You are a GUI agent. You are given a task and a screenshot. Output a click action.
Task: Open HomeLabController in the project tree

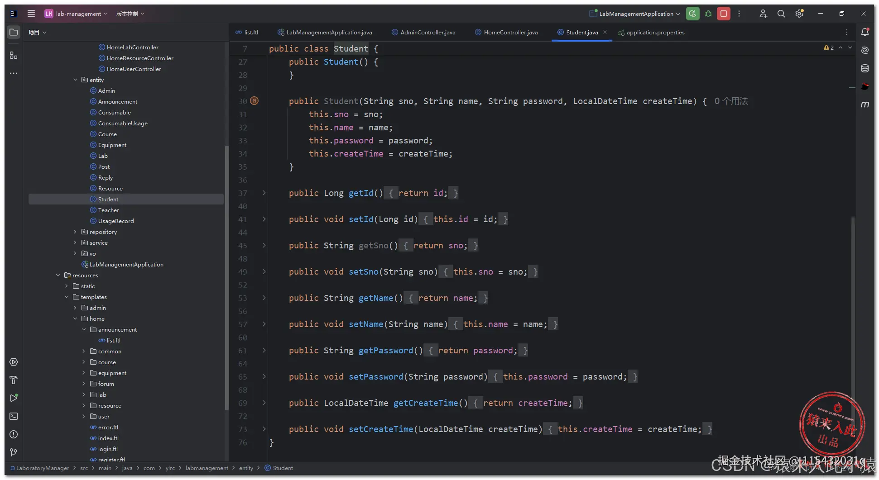(x=133, y=47)
